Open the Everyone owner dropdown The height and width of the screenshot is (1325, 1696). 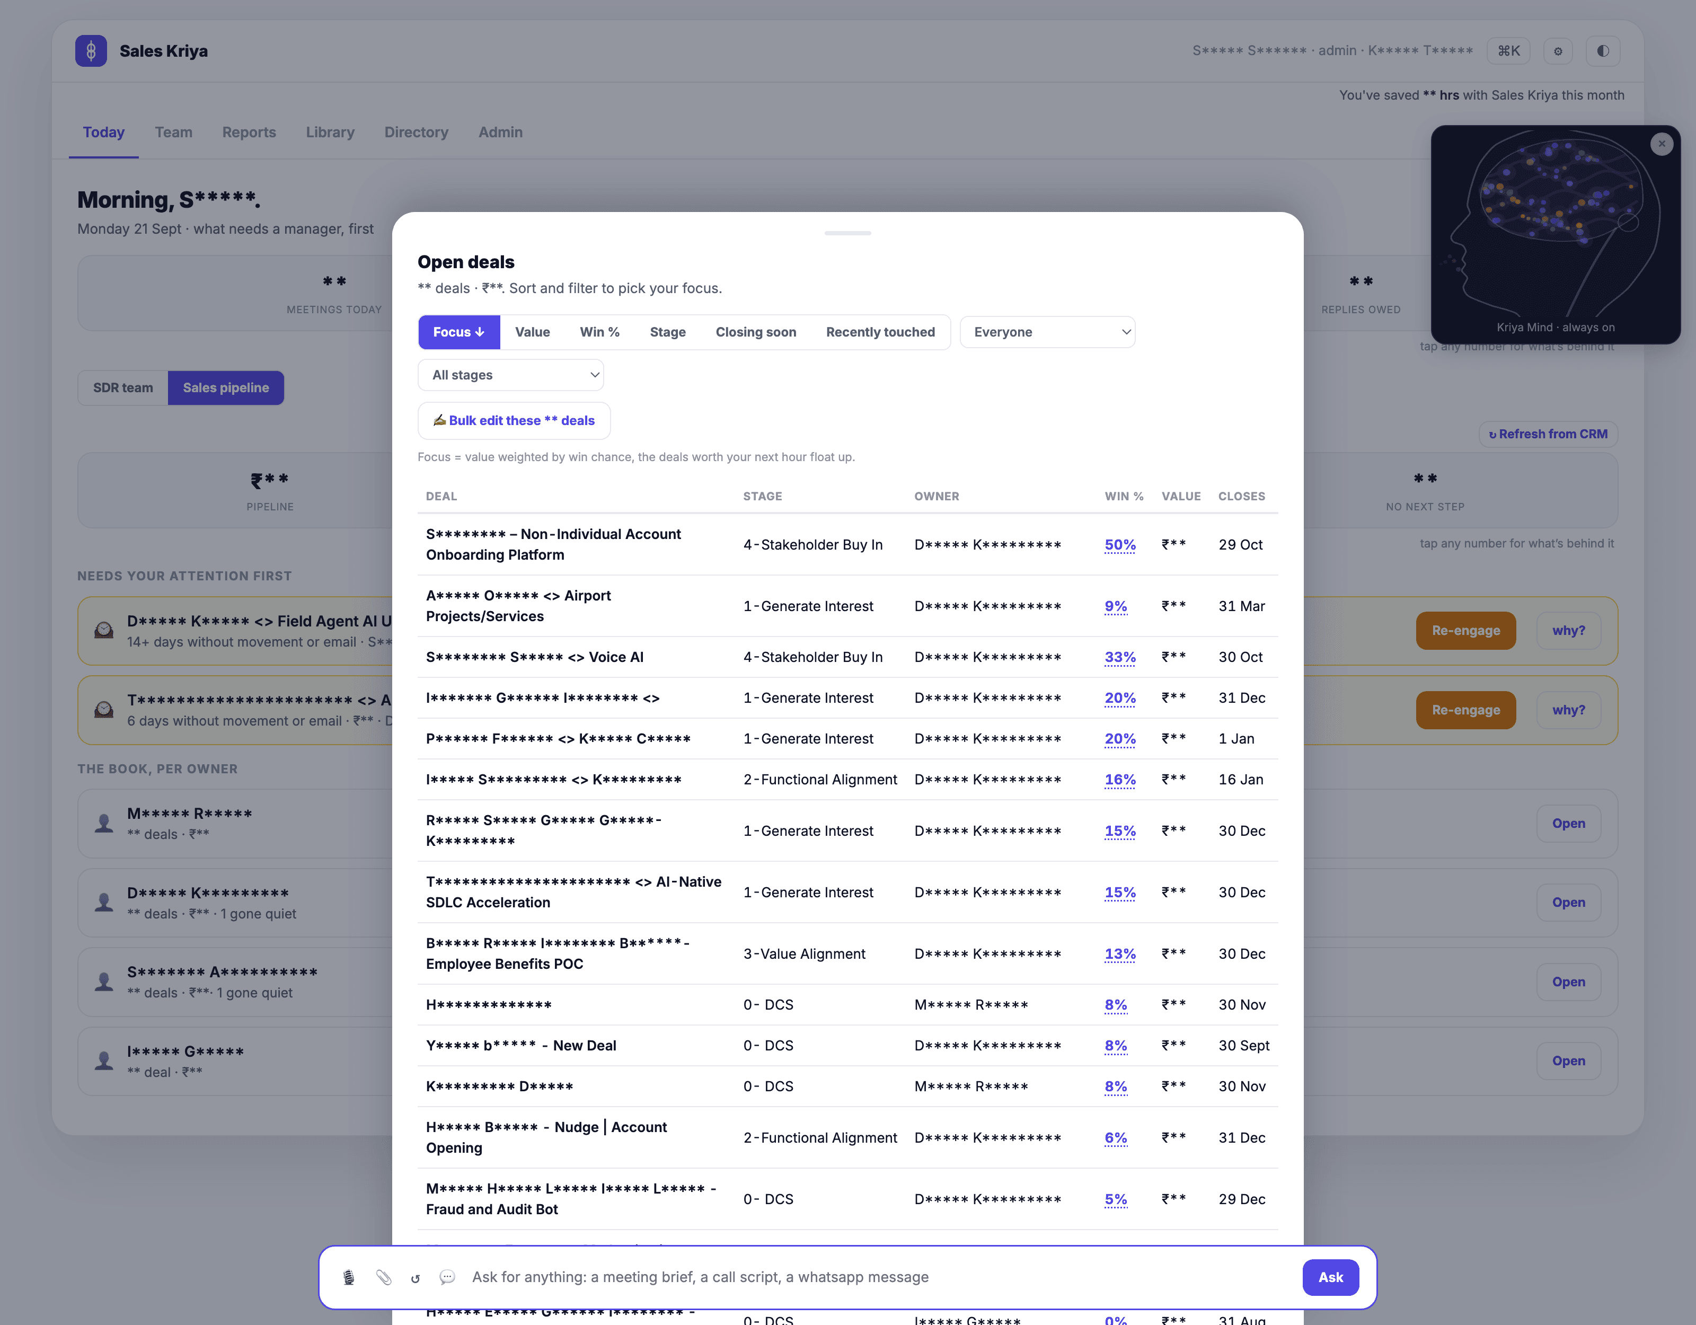click(x=1048, y=332)
